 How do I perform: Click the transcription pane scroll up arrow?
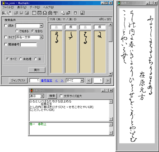(111, 102)
